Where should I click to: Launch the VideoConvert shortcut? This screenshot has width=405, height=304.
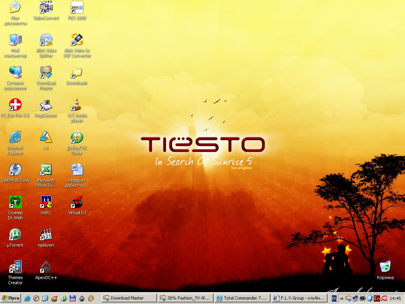[x=46, y=11]
